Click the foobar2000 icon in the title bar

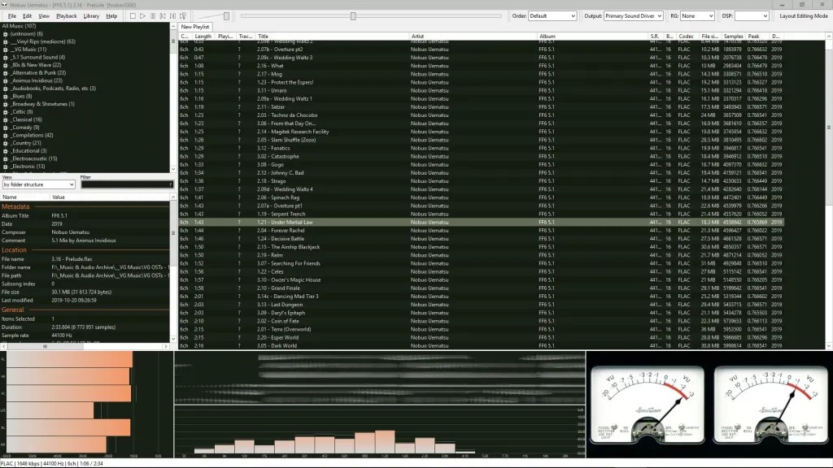click(x=5, y=4)
